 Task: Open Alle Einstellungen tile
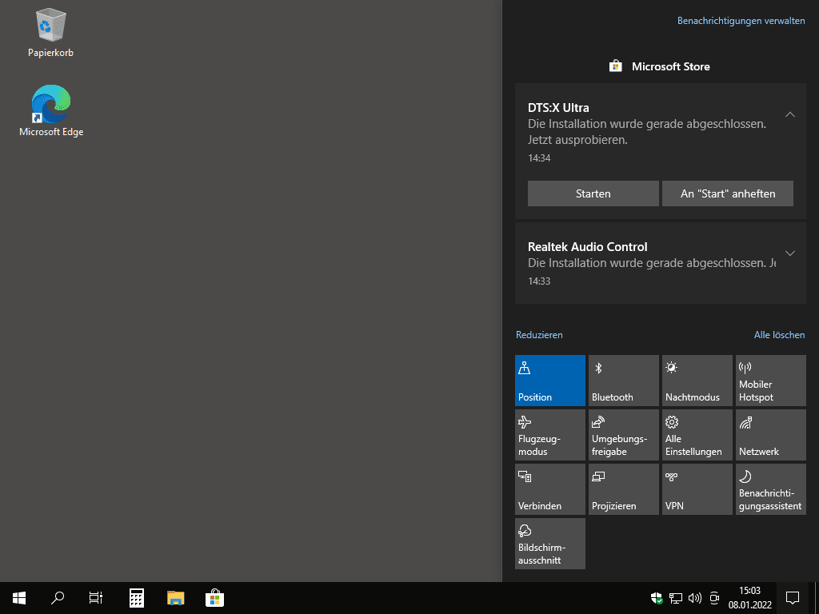(x=697, y=435)
